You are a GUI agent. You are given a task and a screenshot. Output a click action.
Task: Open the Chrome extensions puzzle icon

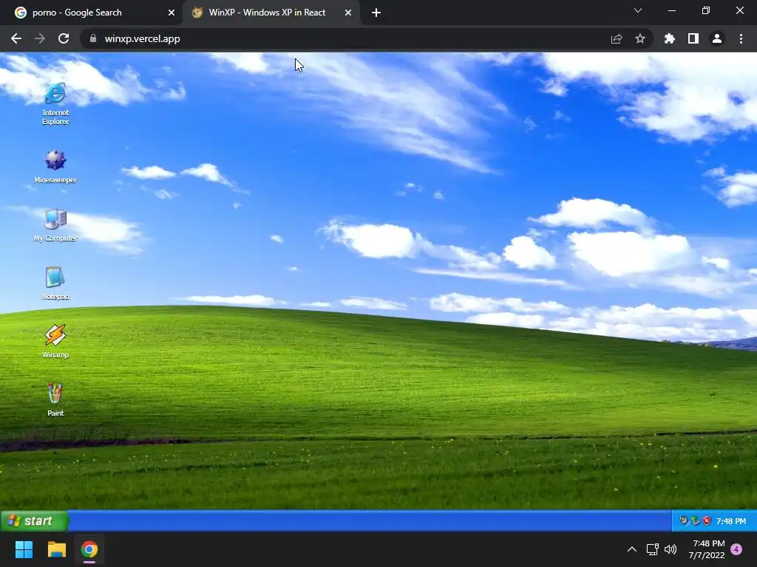[x=669, y=38]
